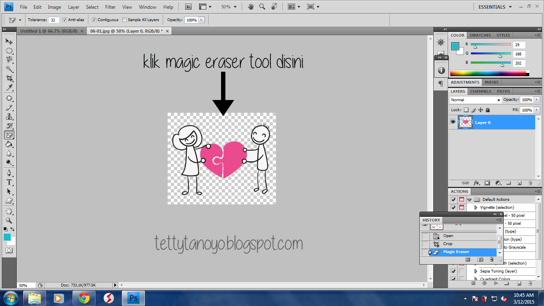Click the layer style fx icon
This screenshot has height=306, width=544.
click(x=476, y=183)
